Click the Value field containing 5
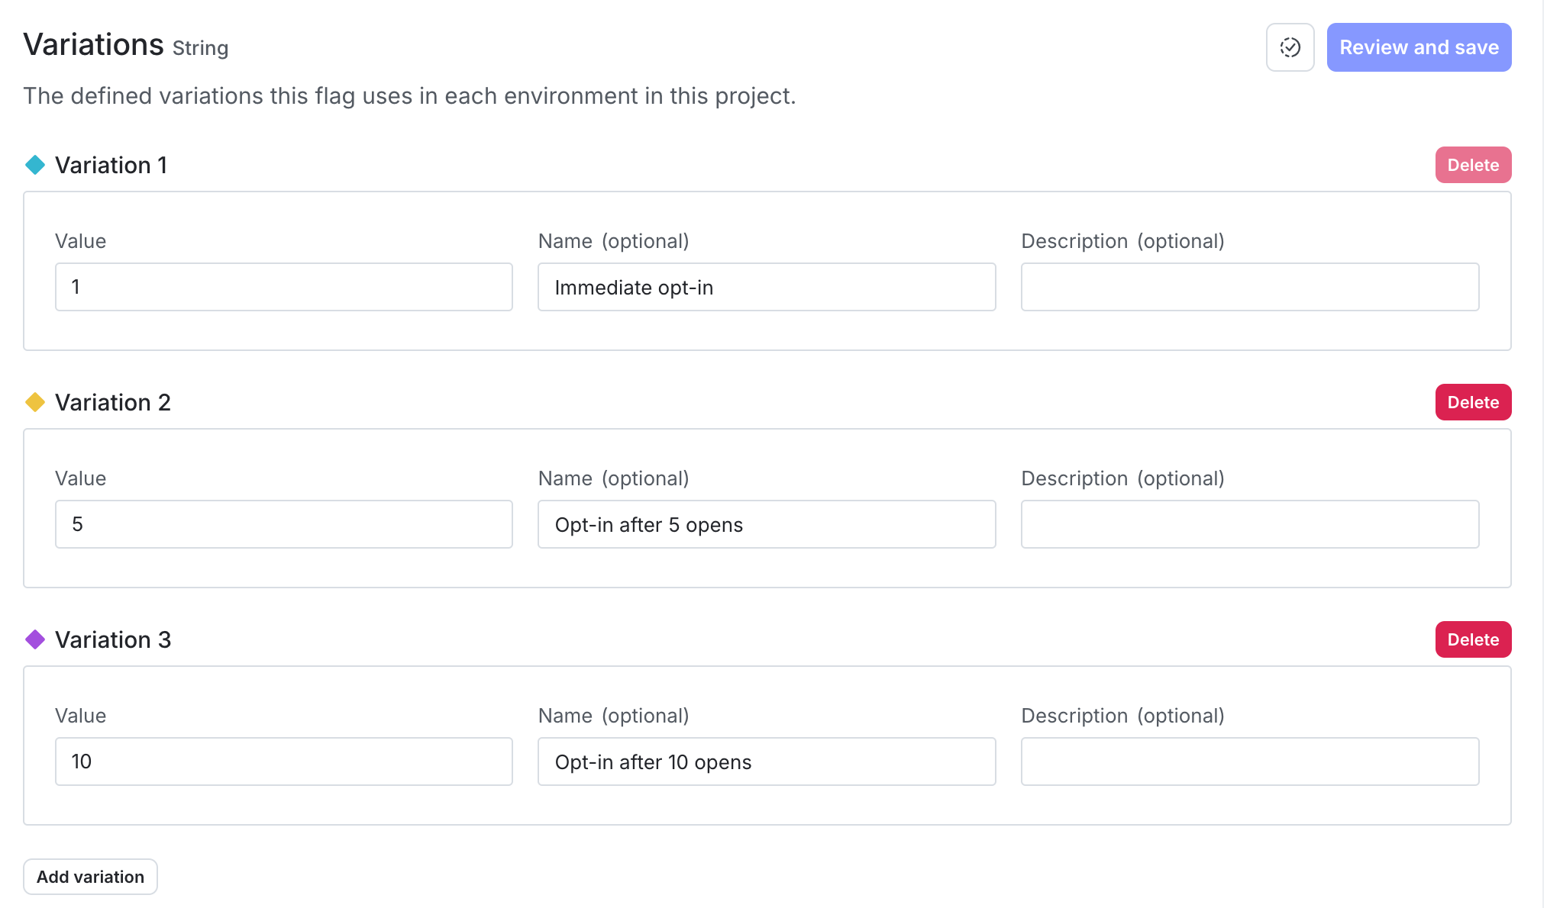1547x908 pixels. coord(283,524)
